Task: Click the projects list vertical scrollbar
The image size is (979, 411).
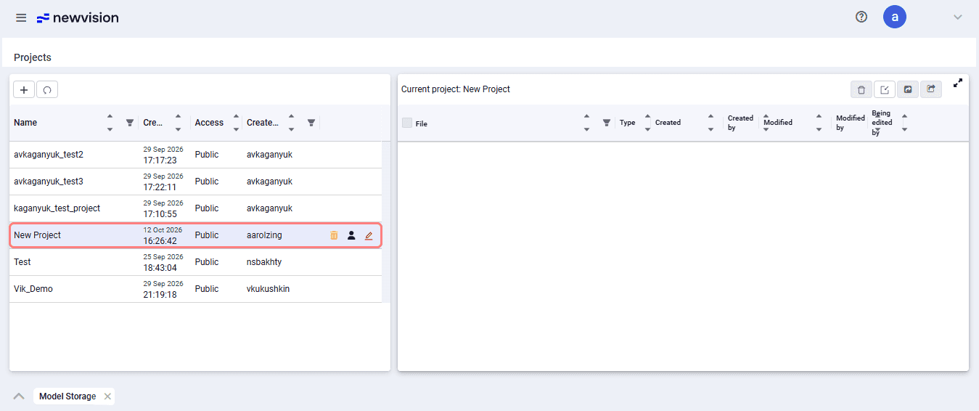Action: [386, 222]
